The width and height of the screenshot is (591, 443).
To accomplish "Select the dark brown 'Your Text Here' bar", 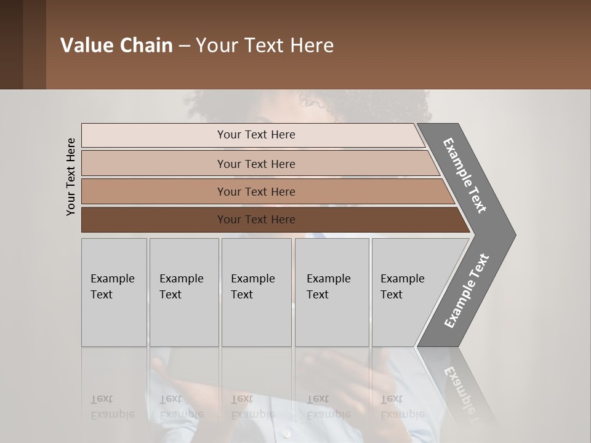I will pos(276,220).
